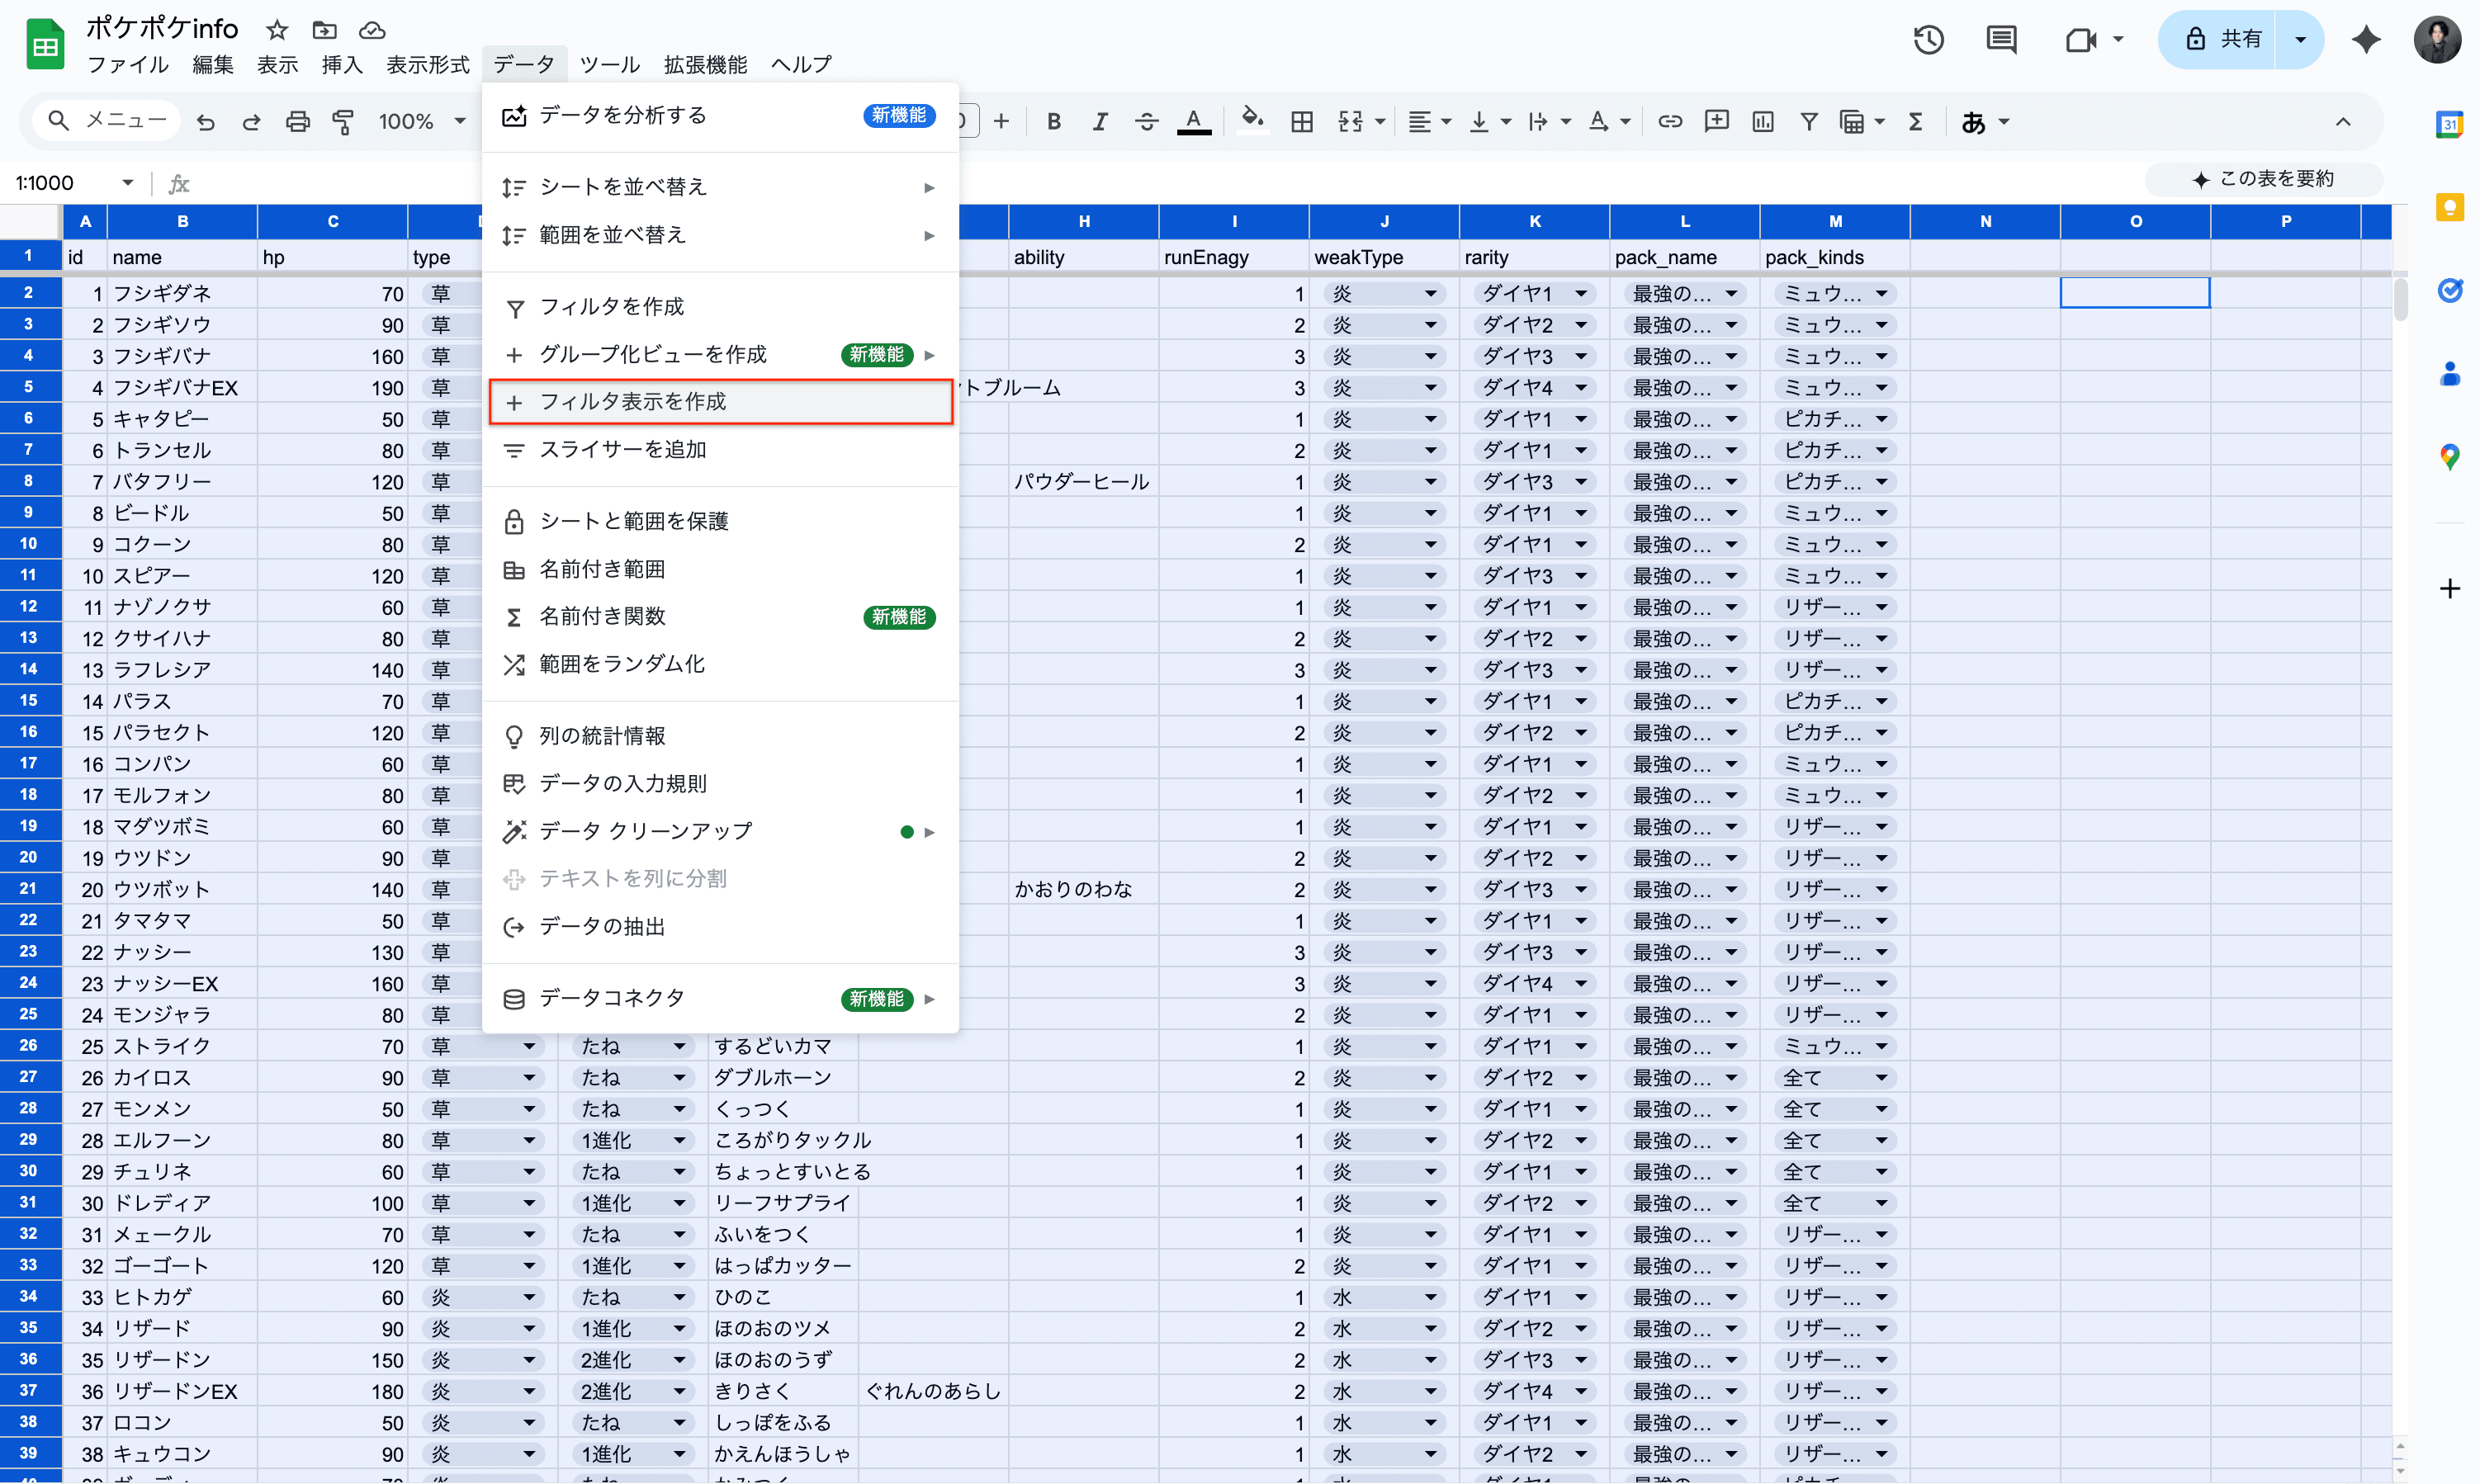Click the add-ons plus icon in side panel
2480x1484 pixels.
coord(2449,588)
